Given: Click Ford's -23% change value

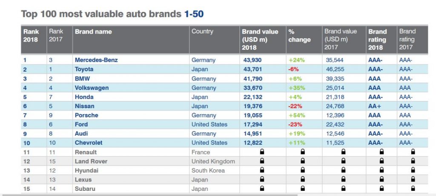Looking at the screenshot, I should [295, 124].
